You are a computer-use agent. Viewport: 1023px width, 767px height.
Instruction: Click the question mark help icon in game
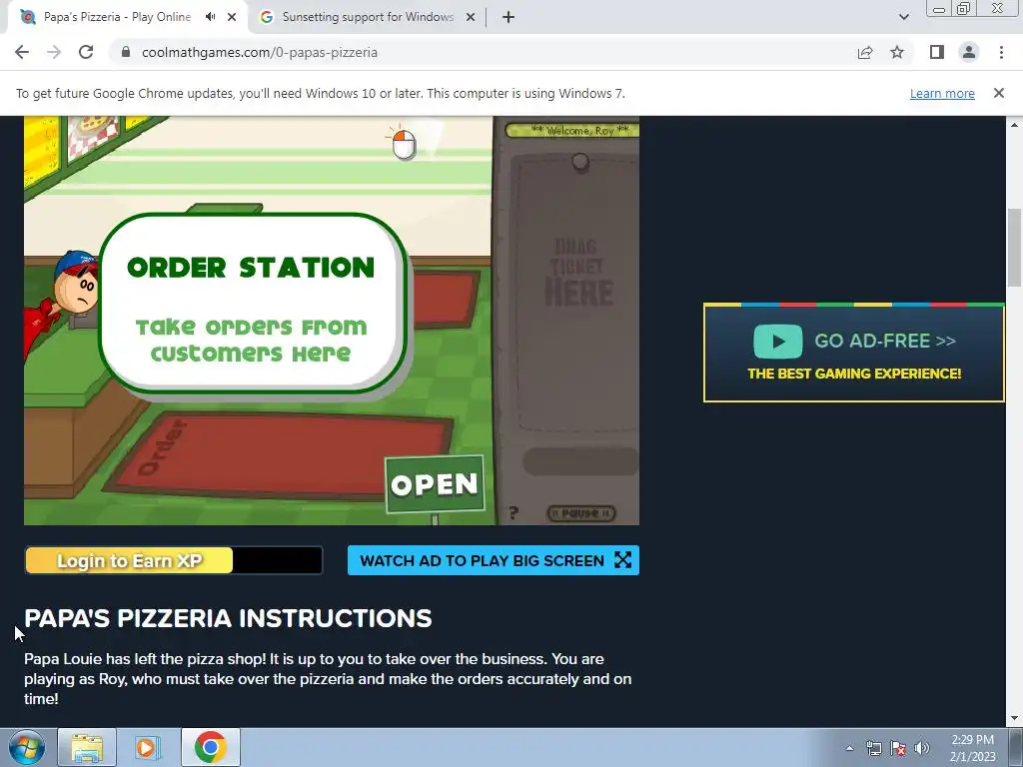(x=513, y=513)
